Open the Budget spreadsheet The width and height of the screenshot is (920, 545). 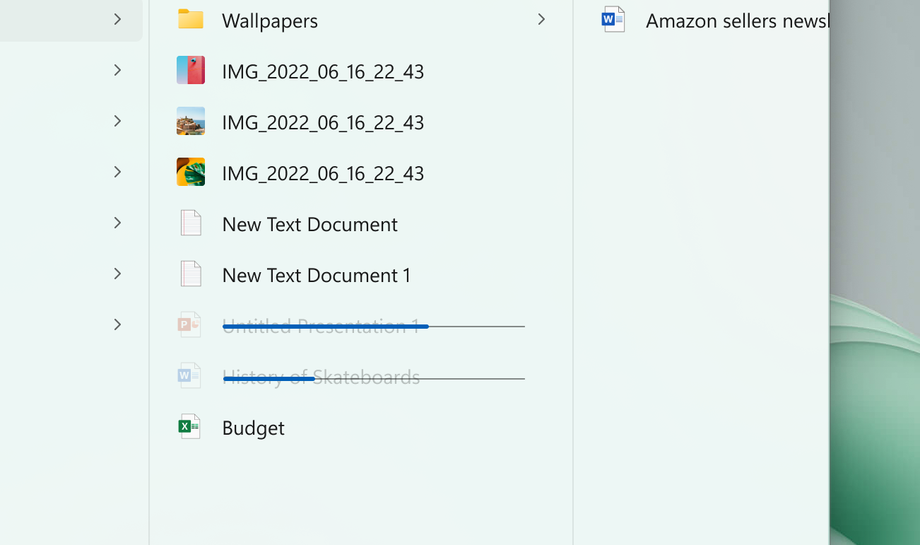(253, 428)
